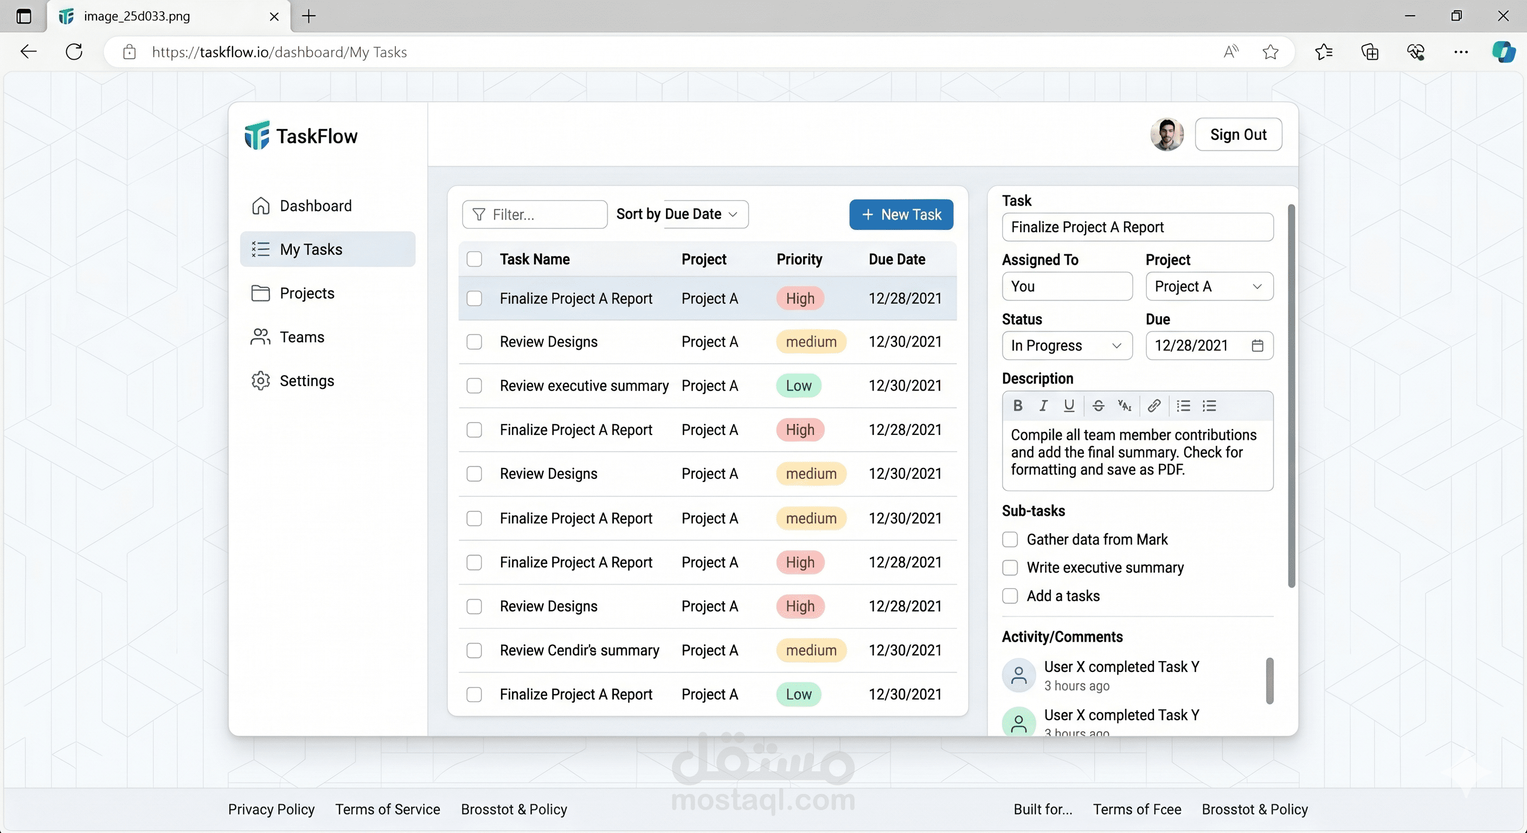Click the Sign Out button
Screen dimensions: 1527x833
point(1239,134)
